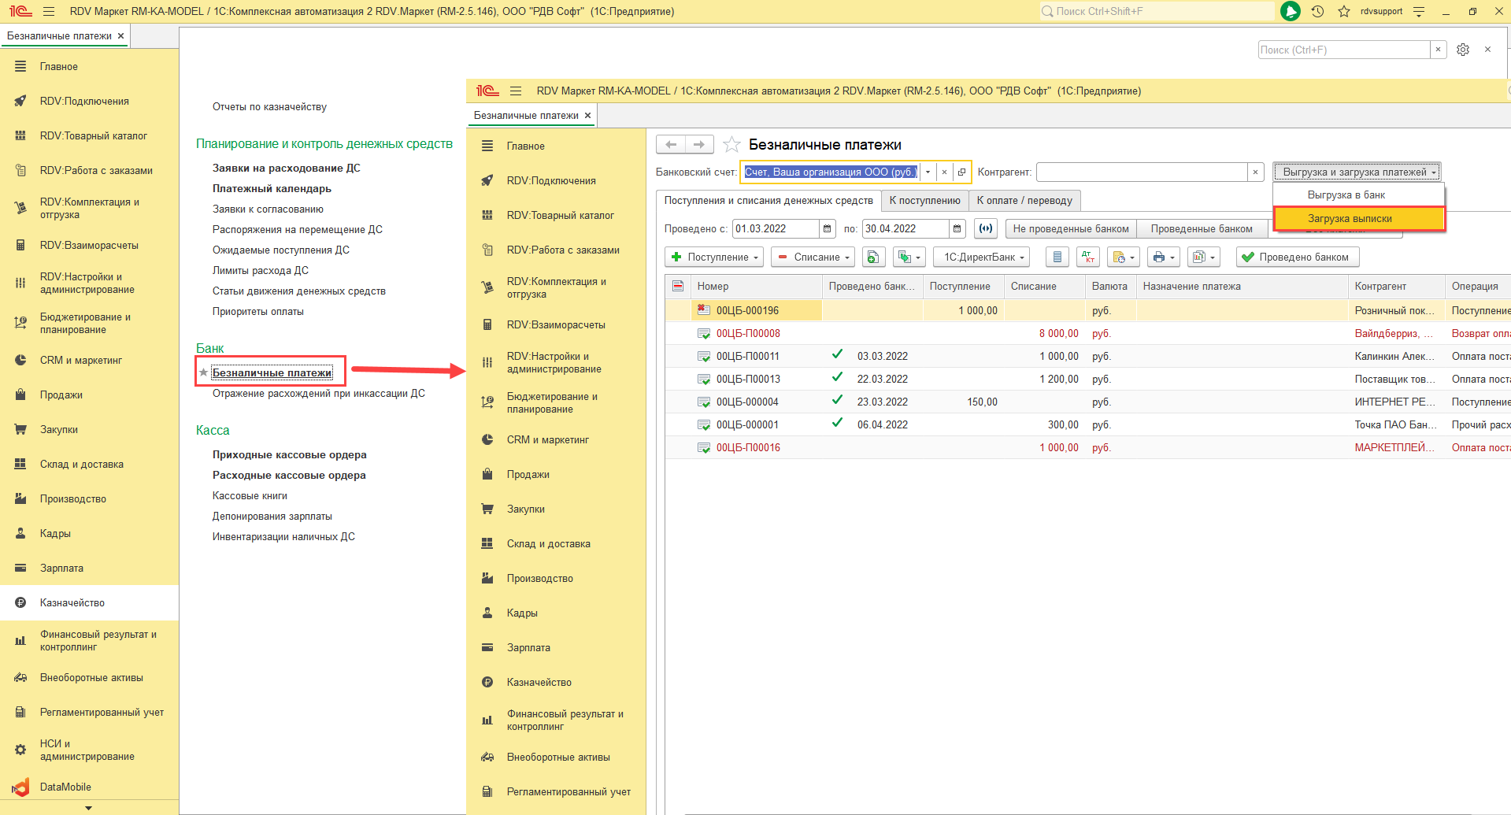Click the list view icon left of Дт/Кт

pyautogui.click(x=1057, y=257)
